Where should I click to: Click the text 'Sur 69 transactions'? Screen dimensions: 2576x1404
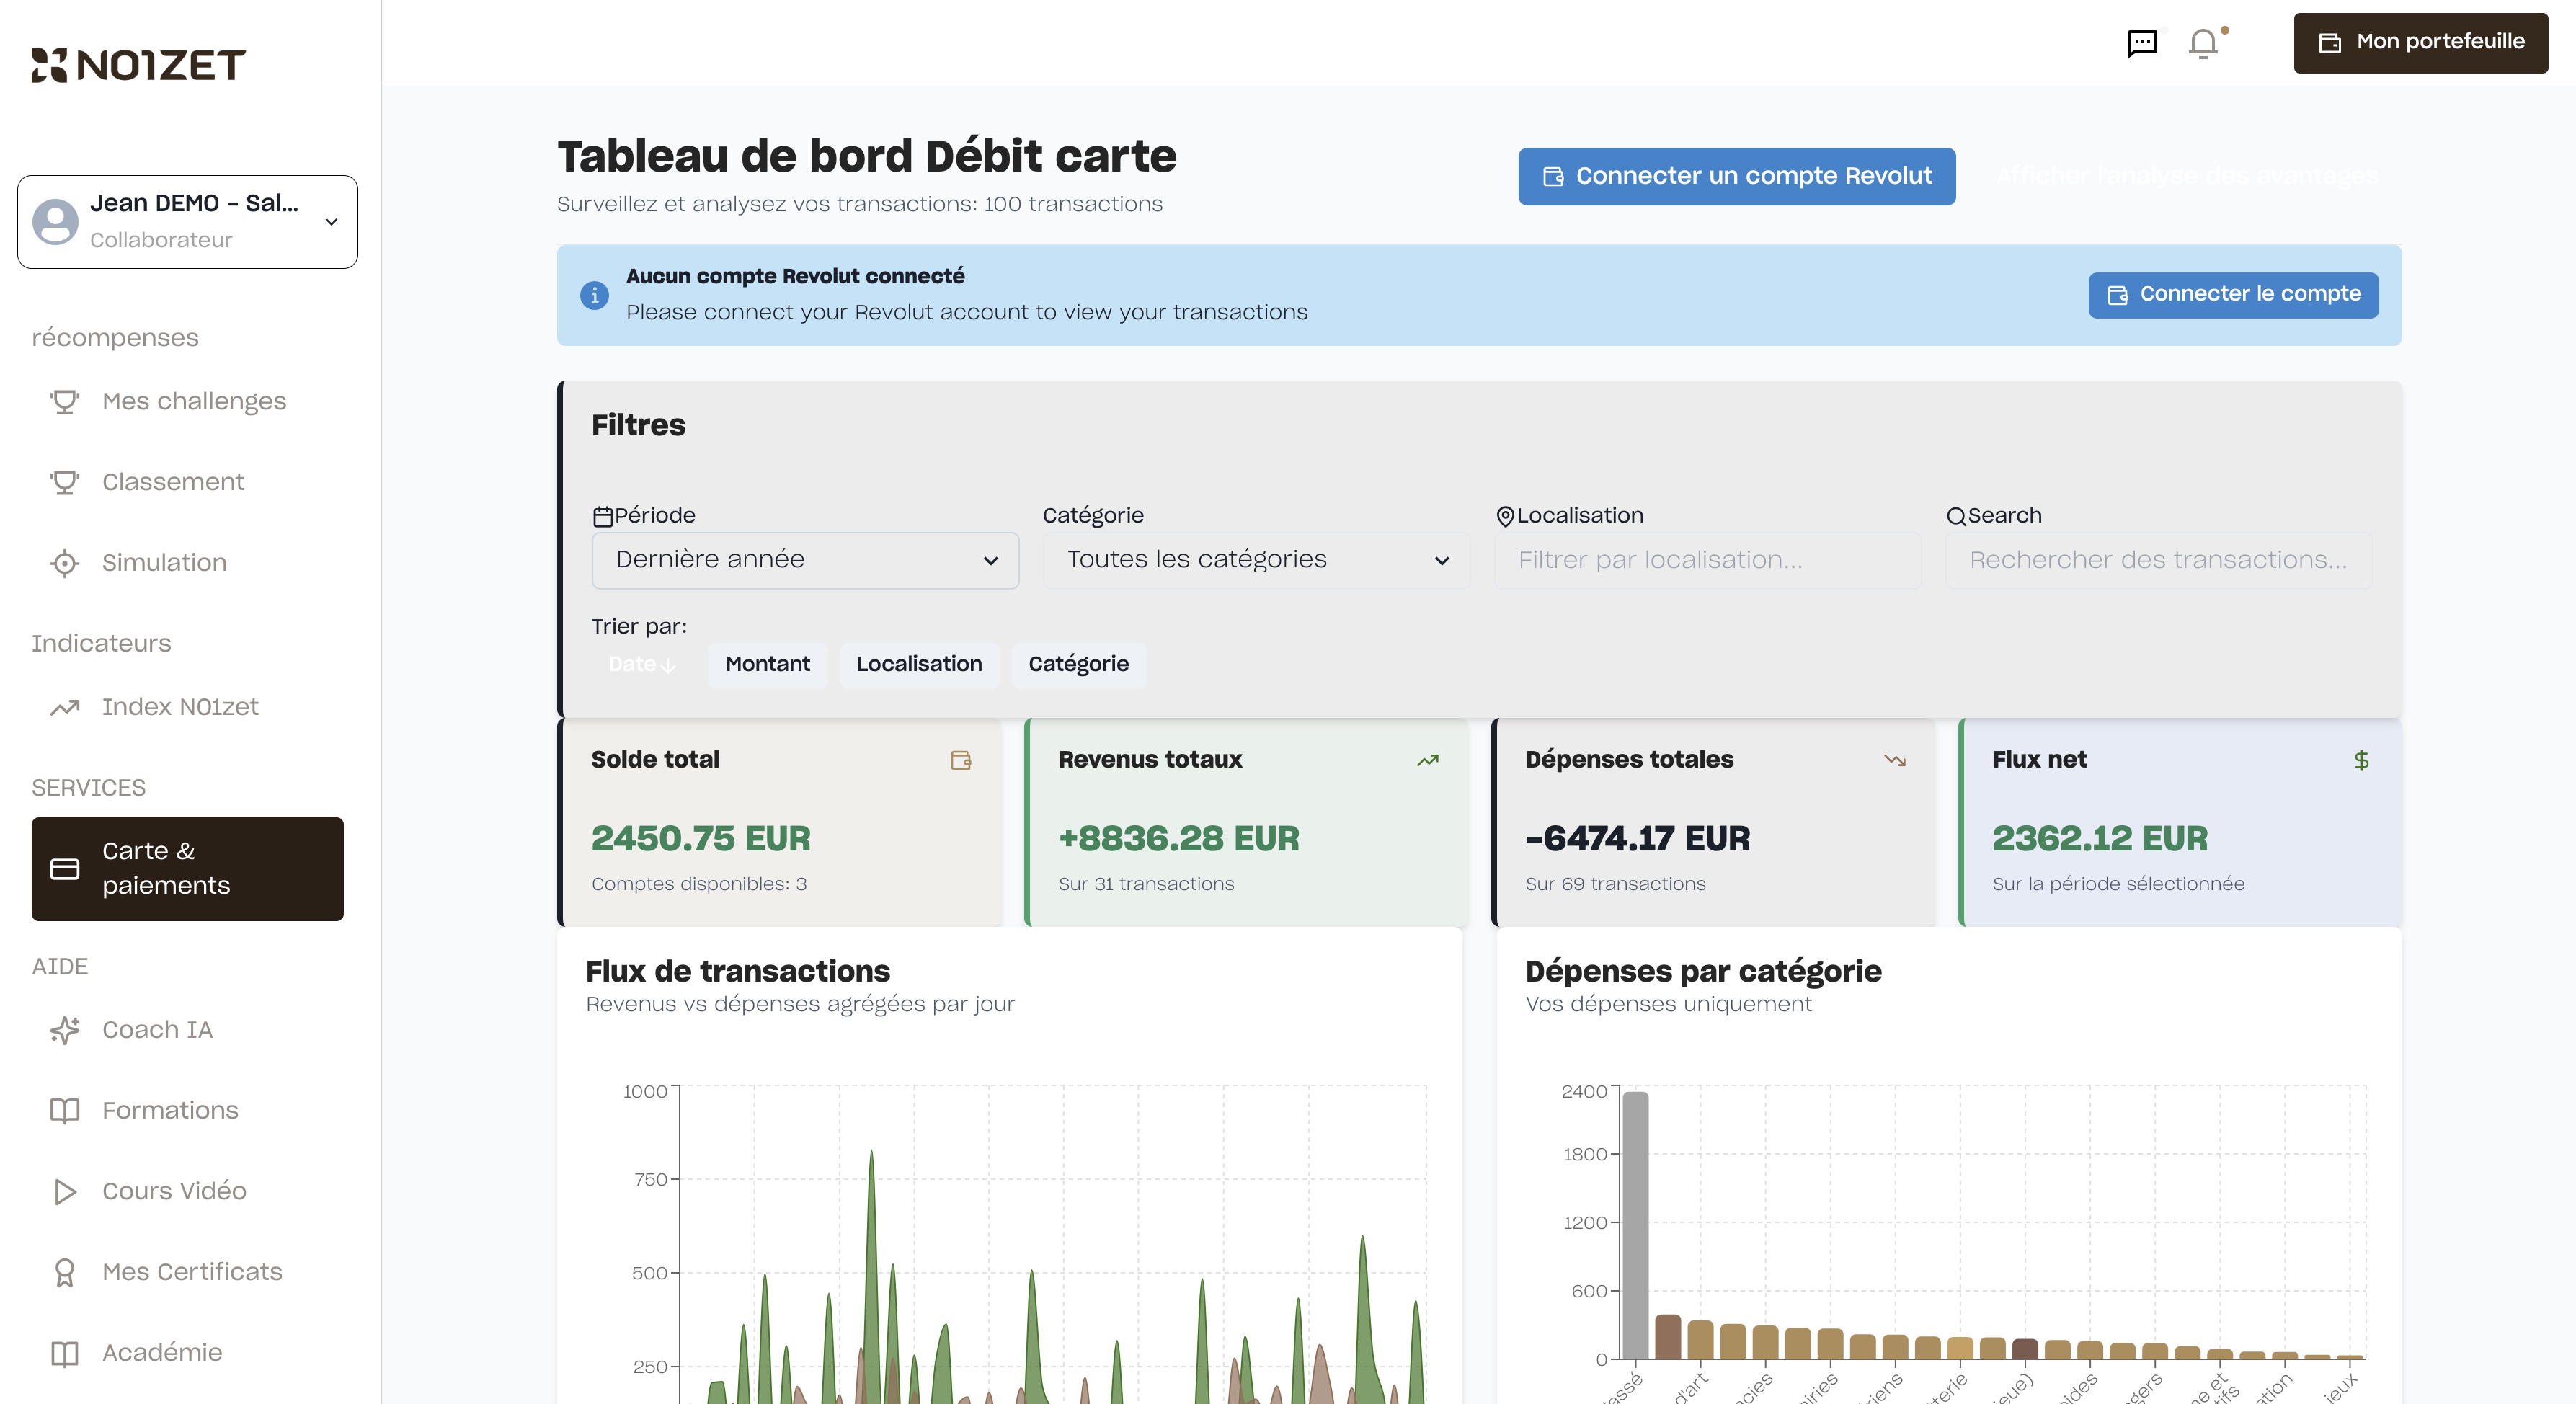click(x=1616, y=884)
